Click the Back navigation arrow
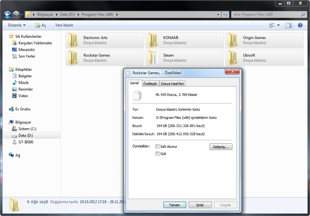 pyautogui.click(x=7, y=14)
